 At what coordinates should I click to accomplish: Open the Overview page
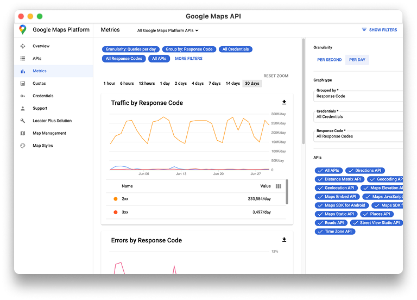coord(41,46)
